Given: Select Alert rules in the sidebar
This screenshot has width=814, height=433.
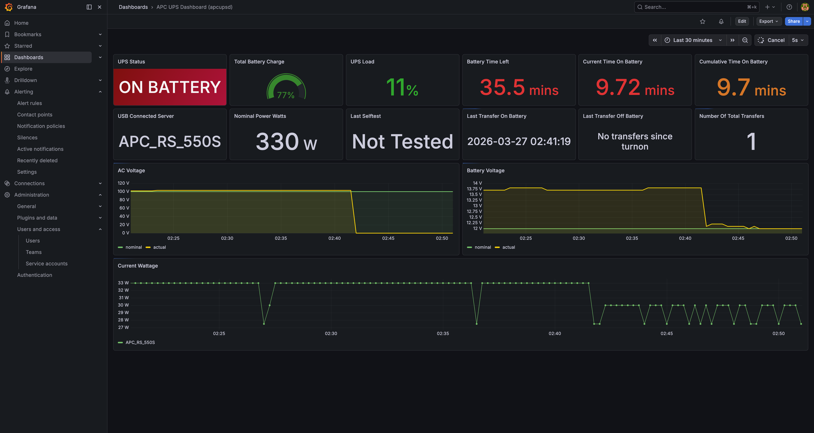Looking at the screenshot, I should click(29, 103).
